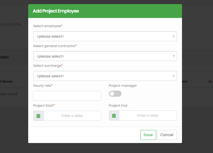This screenshot has height=153, width=213.
Task: Click the Select employee dropdown arrow
Action: coord(174,36)
